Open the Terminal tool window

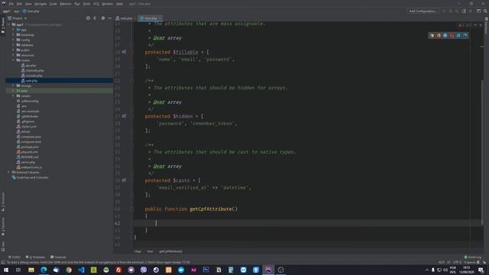(x=58, y=257)
